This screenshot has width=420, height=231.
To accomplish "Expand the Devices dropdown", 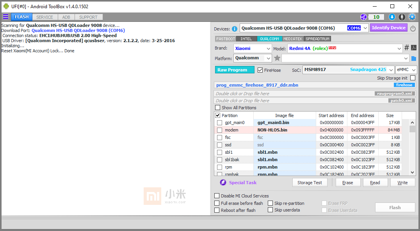I will (x=365, y=28).
